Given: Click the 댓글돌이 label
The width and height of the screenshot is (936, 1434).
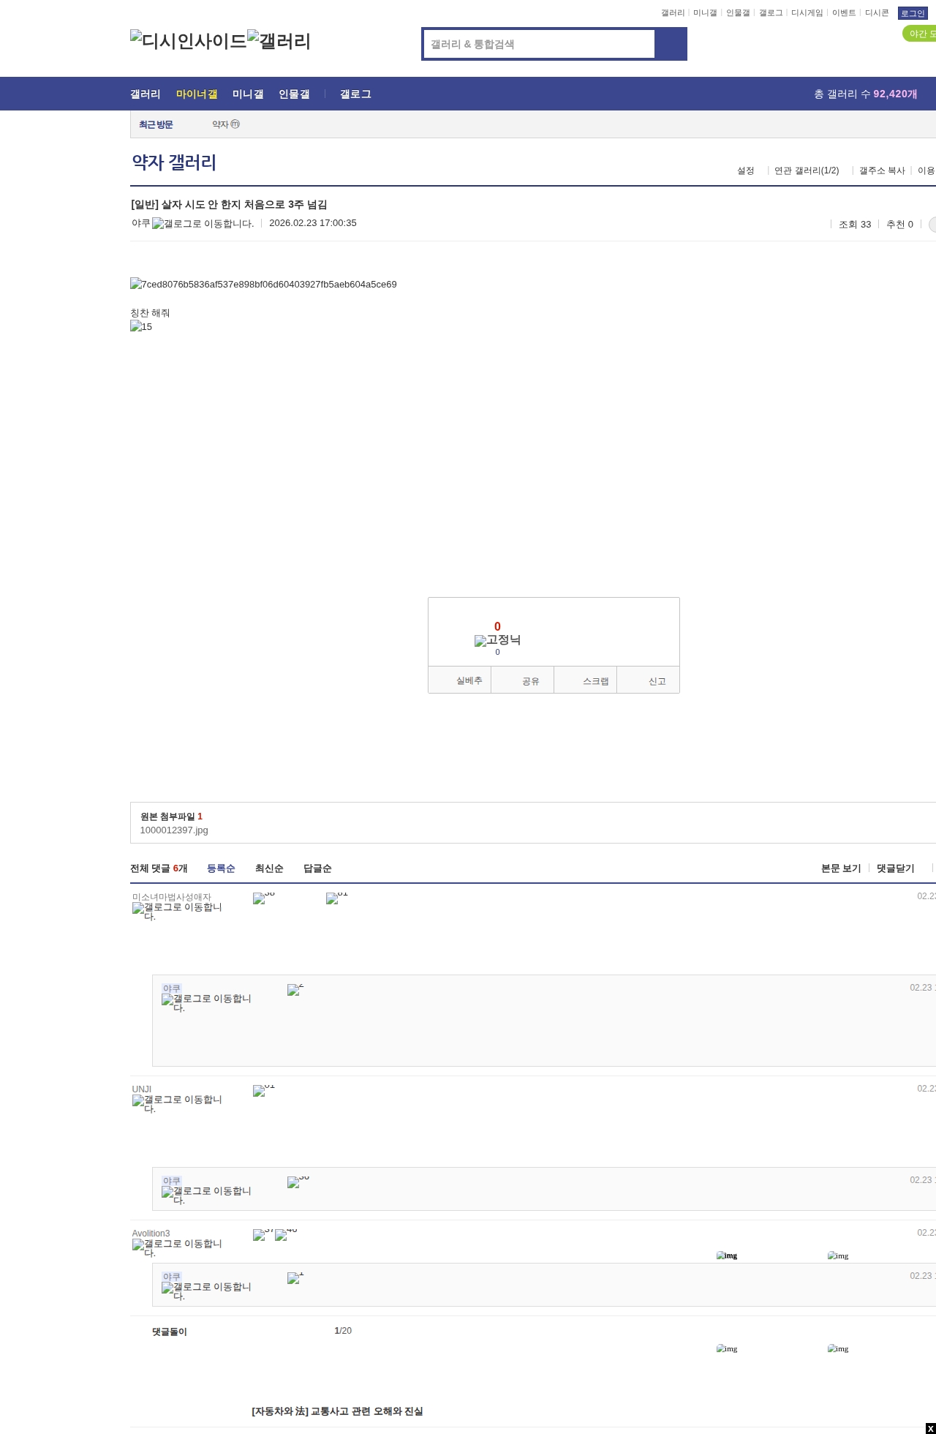Looking at the screenshot, I should [x=170, y=1332].
